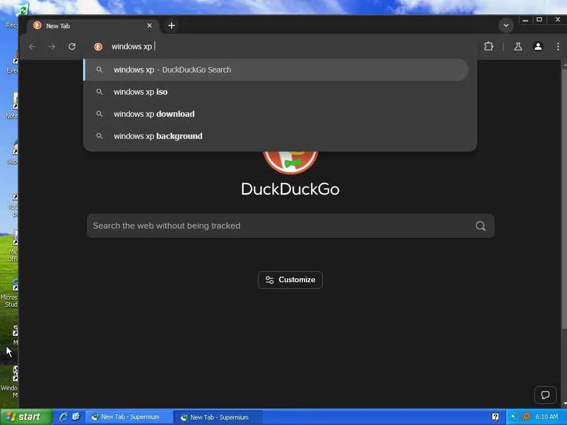Screen dimensions: 567x425
Task: Open the browser three-dot menu
Action: (558, 46)
